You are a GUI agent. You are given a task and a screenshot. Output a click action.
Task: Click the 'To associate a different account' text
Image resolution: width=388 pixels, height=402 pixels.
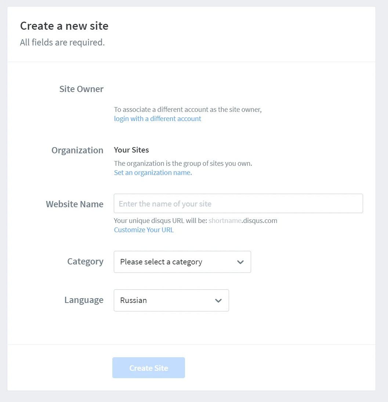tap(188, 110)
